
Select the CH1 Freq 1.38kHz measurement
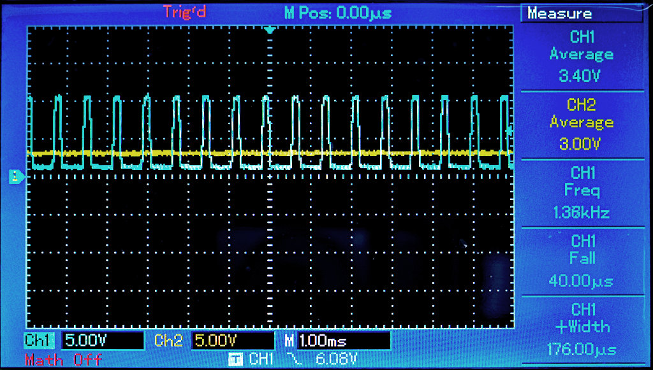582,192
